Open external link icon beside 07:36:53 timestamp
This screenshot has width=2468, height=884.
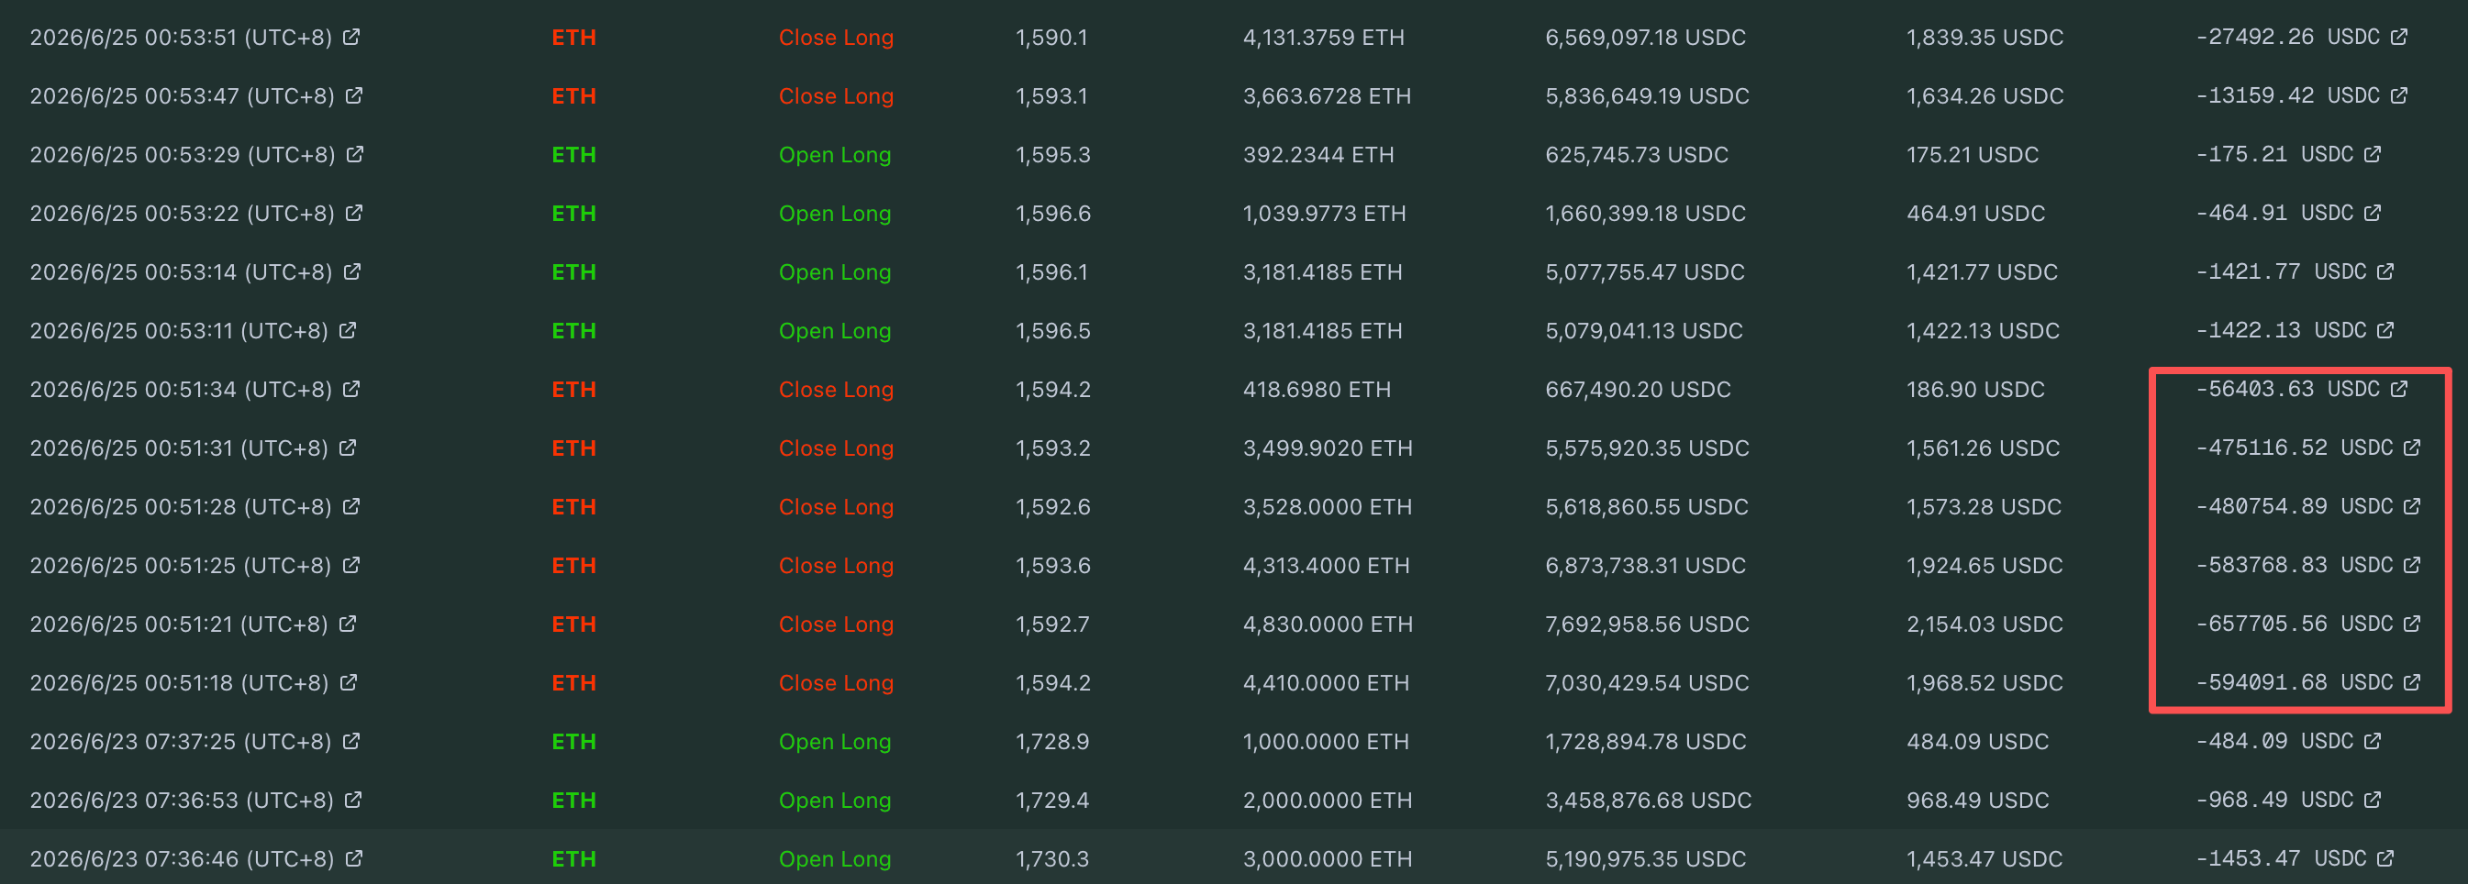pos(353,800)
